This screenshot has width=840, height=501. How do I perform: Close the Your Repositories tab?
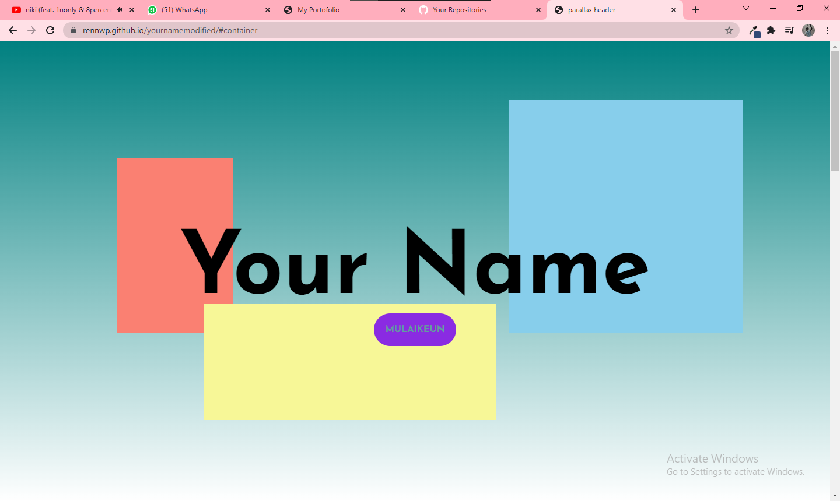point(538,10)
